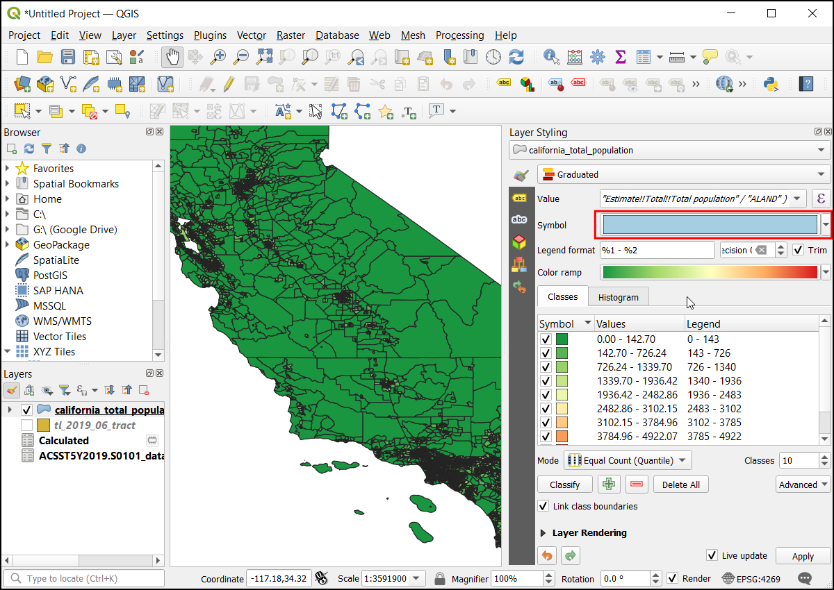Click the Identify Features icon

(552, 57)
